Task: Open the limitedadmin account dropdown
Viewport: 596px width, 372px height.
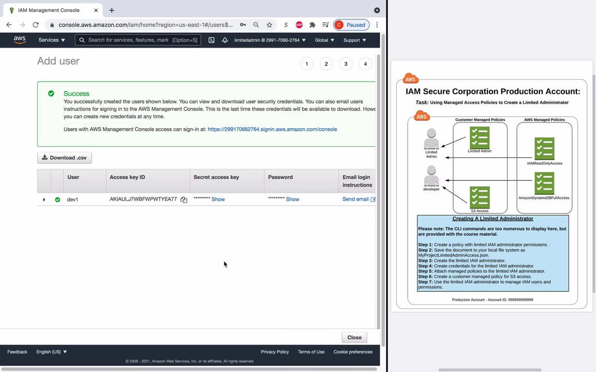Action: pos(270,40)
